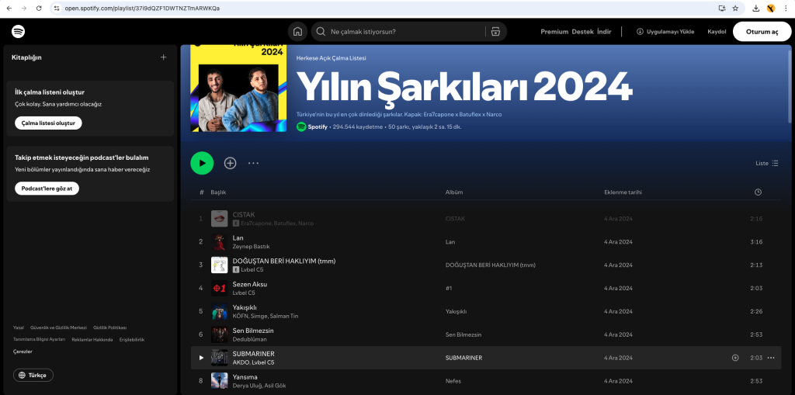Click the Albüm column header
Screen dimensions: 795x395
453,192
